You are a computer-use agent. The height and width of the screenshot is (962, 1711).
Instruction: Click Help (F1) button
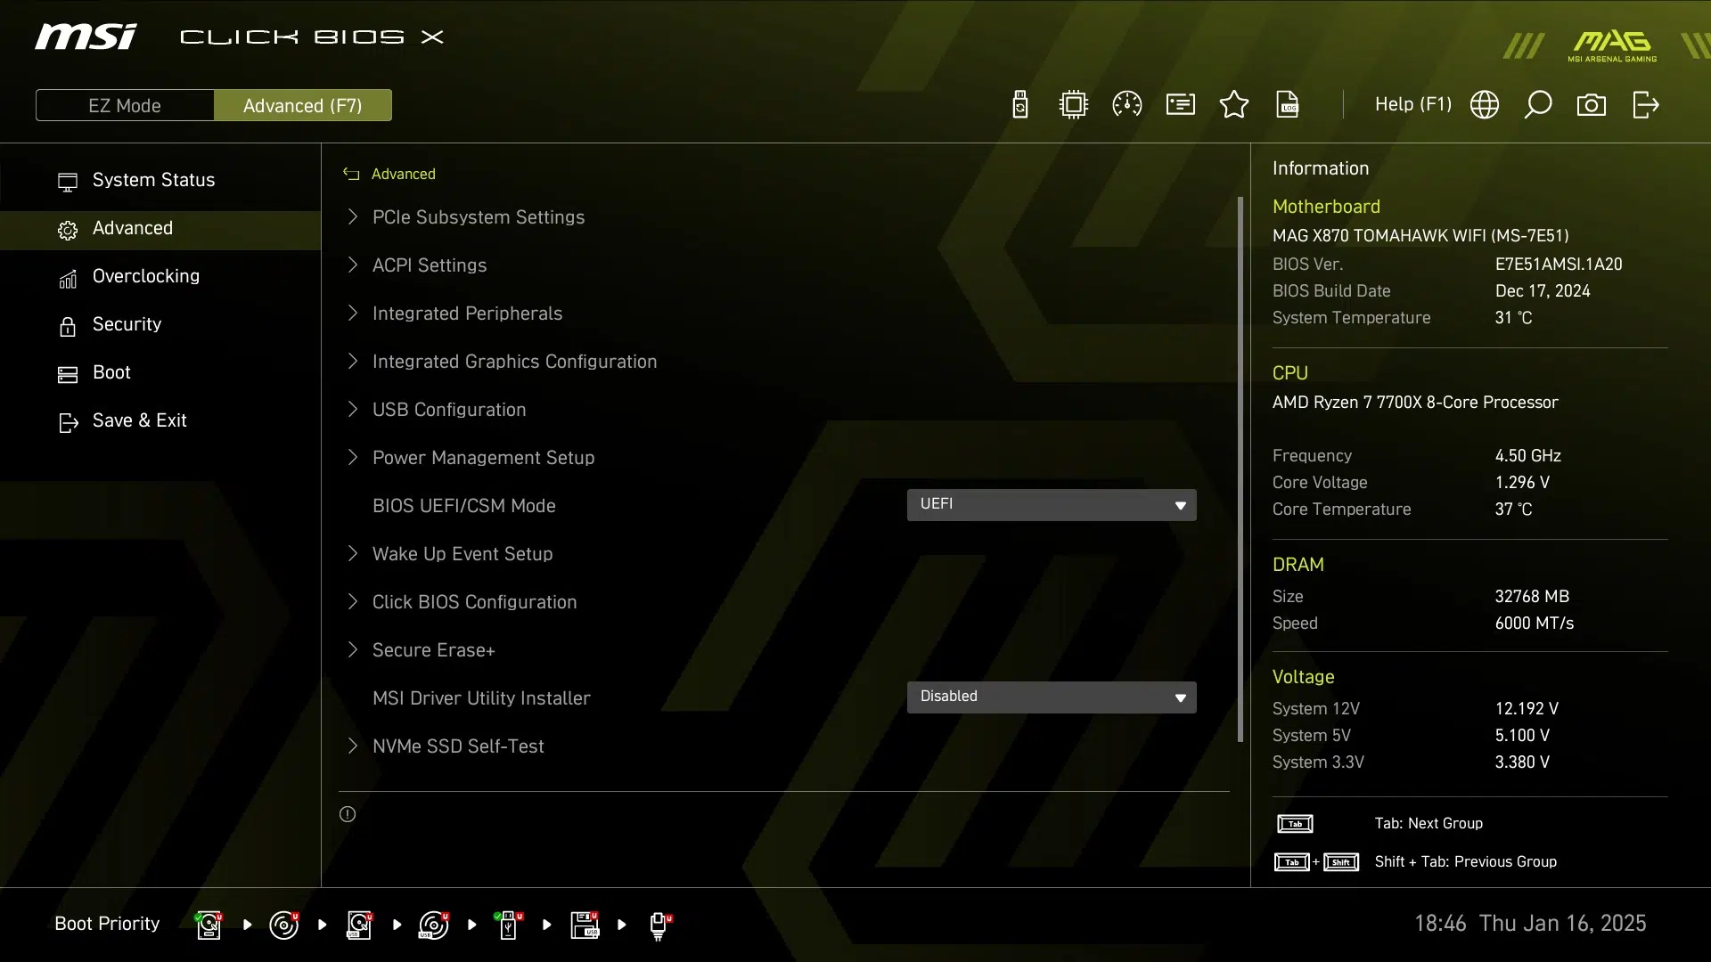click(x=1412, y=104)
